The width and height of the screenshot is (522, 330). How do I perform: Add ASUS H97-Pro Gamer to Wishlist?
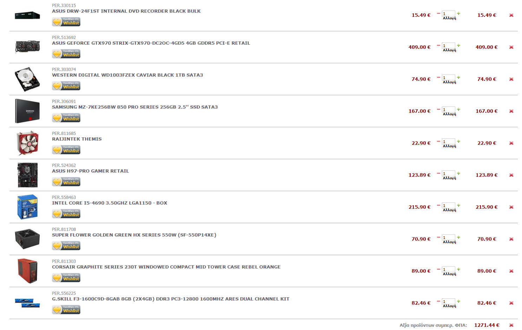tap(66, 182)
